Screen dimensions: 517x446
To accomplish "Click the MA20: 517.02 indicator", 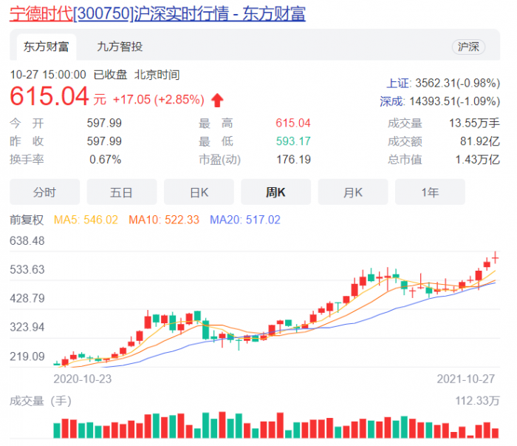I will 245,220.
